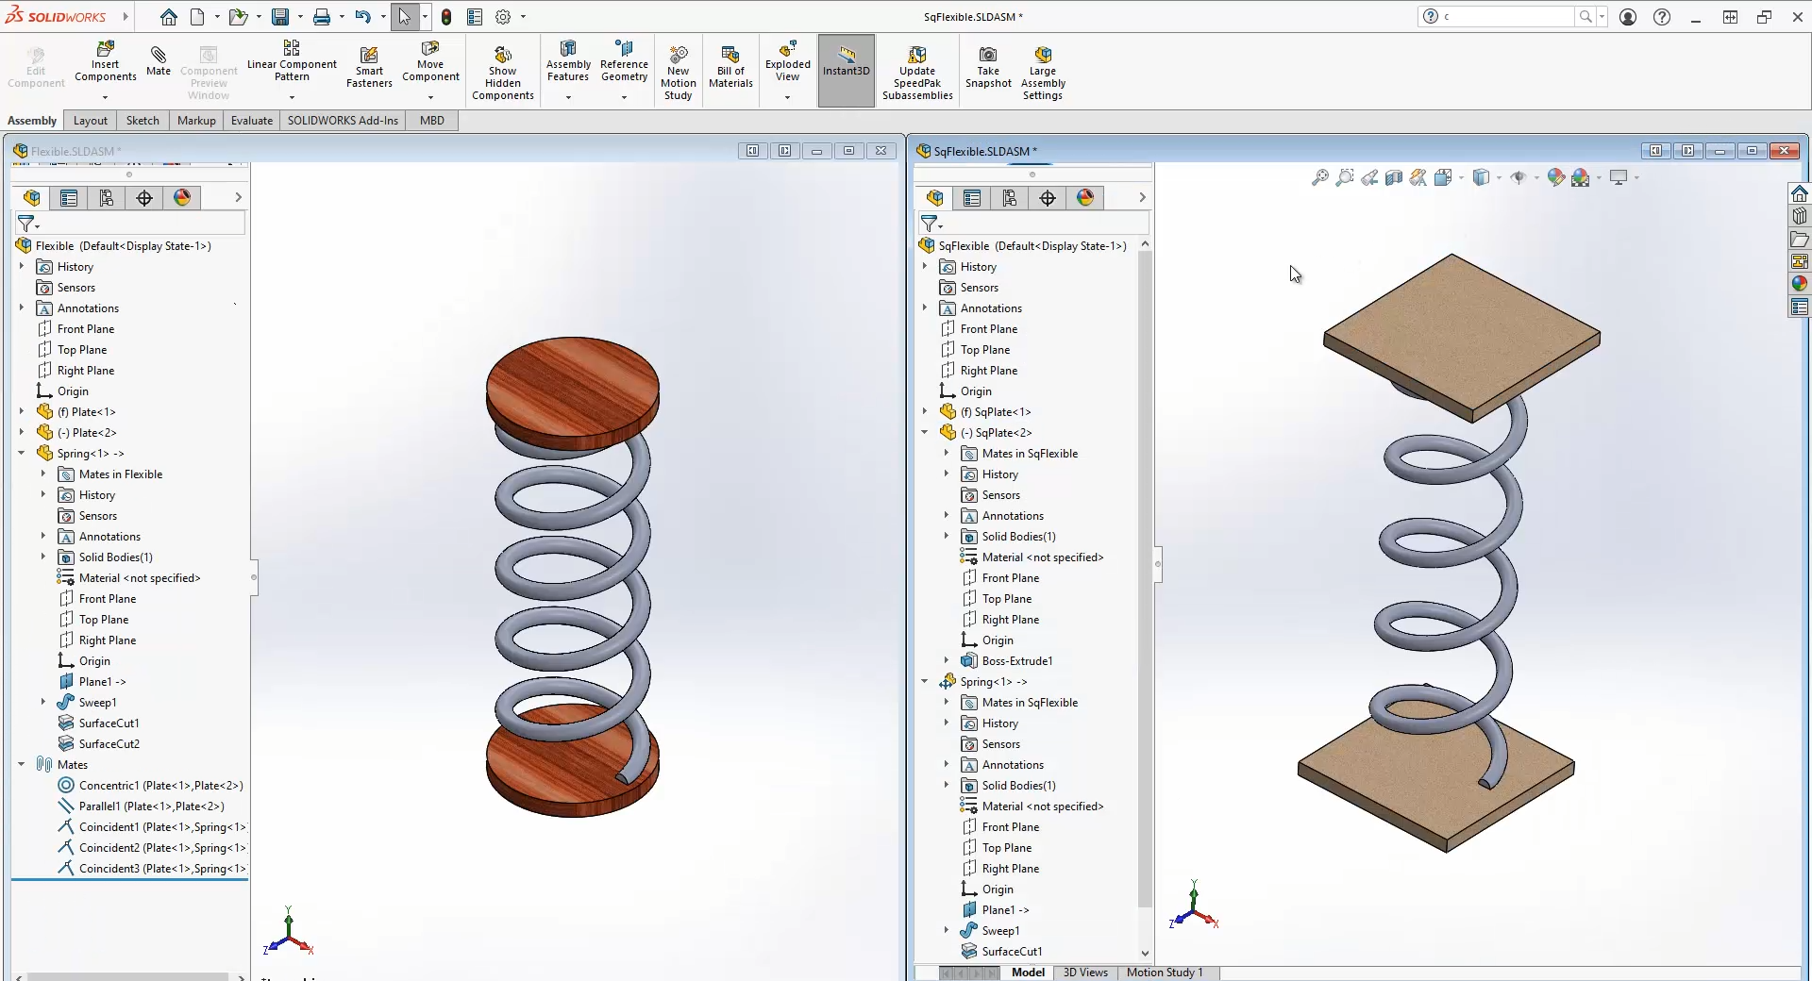Click the Help question mark icon
The image size is (1812, 981).
(1662, 17)
